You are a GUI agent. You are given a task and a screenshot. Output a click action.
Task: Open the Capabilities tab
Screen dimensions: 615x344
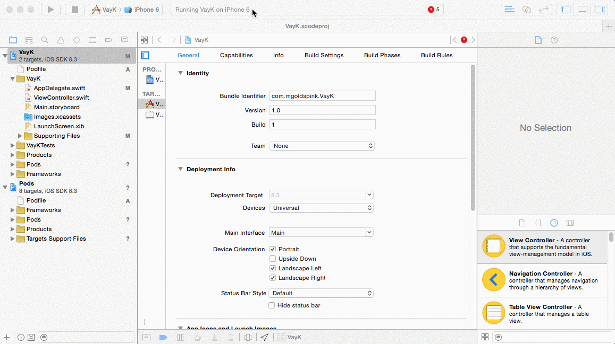point(236,55)
